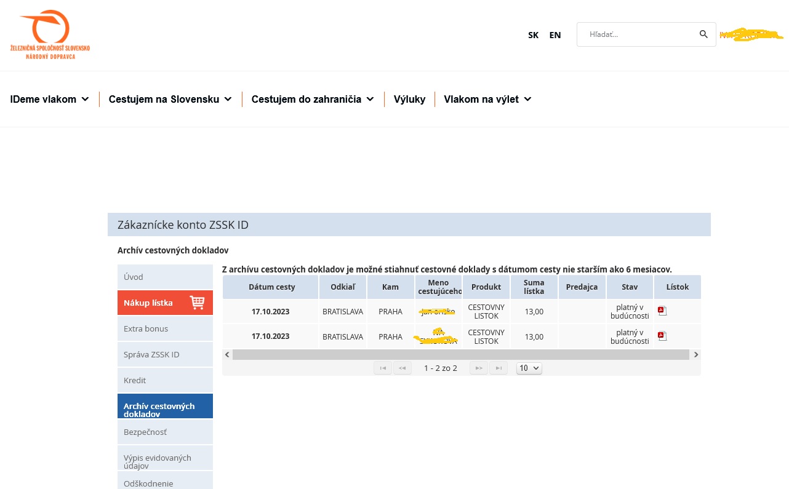Expand Cestujem do zahraničia menu
The width and height of the screenshot is (789, 489).
point(313,99)
